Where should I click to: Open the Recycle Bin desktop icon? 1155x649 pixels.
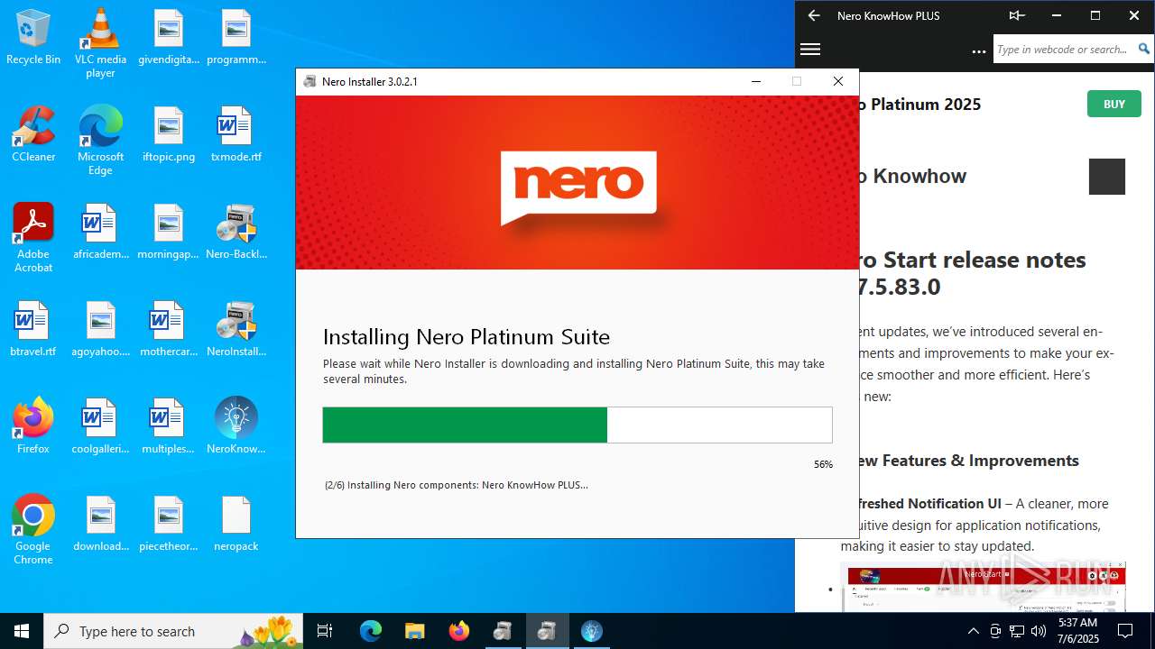(33, 36)
